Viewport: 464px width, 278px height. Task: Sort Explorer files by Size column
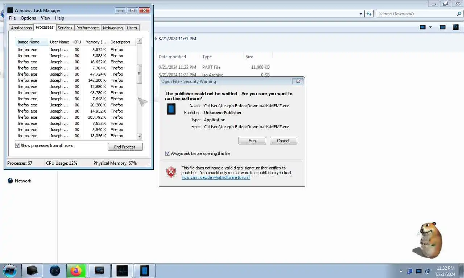point(258,57)
